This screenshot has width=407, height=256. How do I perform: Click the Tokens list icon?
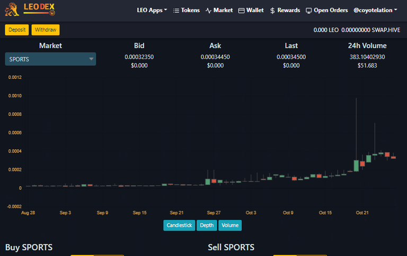[176, 11]
